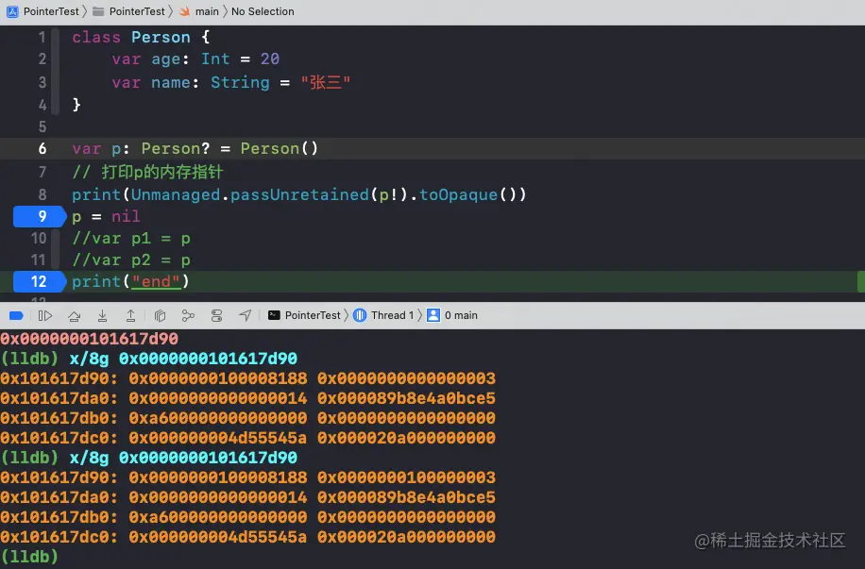Click first x/8g lldb command

click(183, 359)
